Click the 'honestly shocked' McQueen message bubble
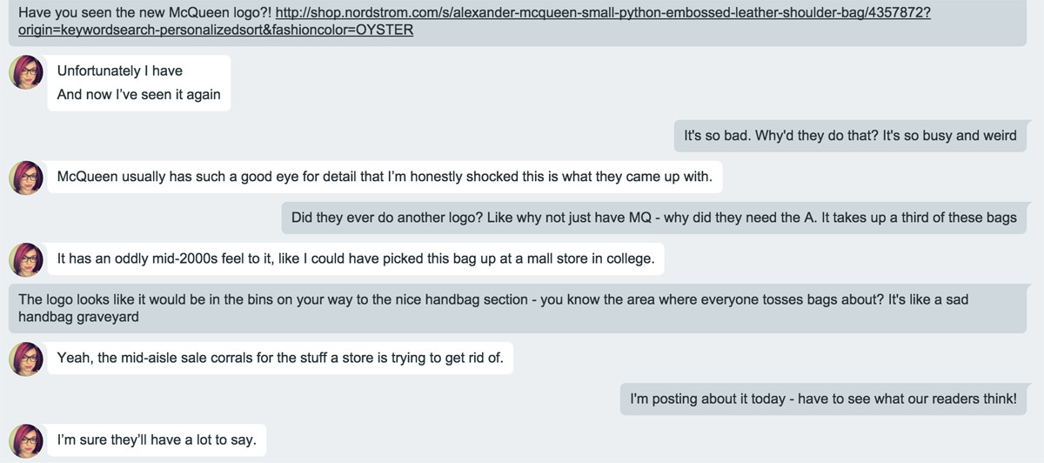This screenshot has width=1044, height=463. click(385, 177)
